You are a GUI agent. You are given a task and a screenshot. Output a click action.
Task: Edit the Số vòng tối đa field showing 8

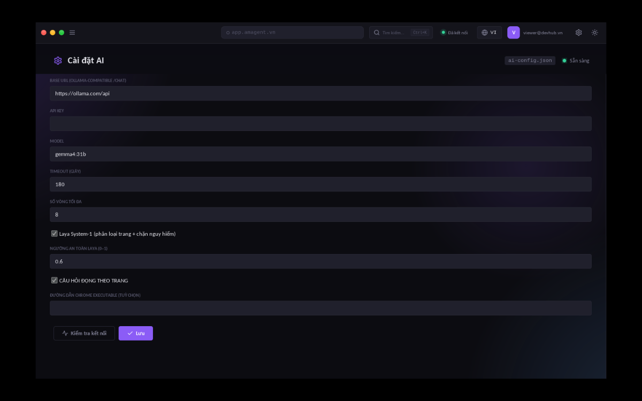click(320, 214)
